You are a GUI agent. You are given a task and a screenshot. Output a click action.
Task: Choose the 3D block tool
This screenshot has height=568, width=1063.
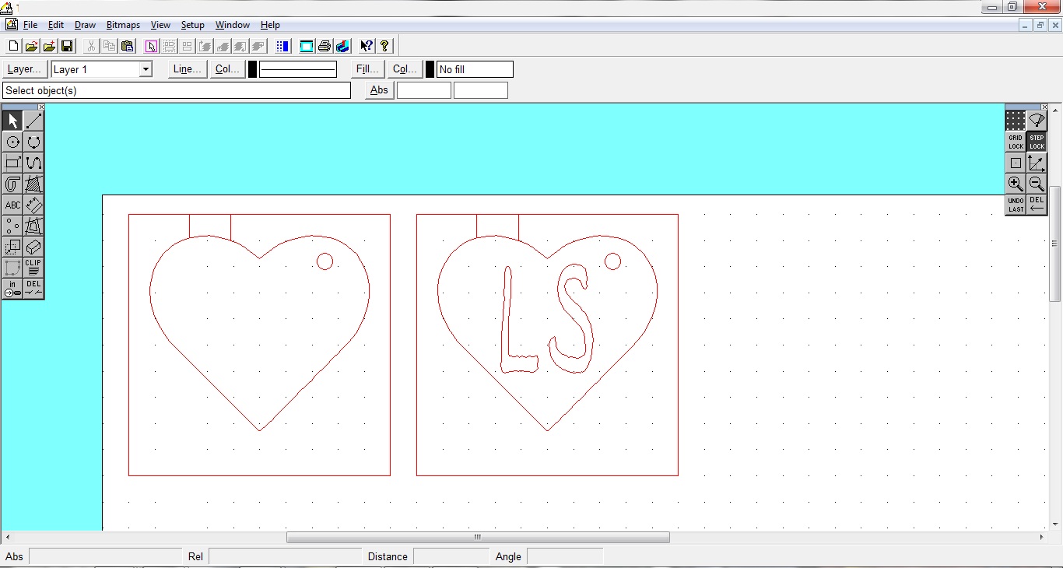[33, 247]
